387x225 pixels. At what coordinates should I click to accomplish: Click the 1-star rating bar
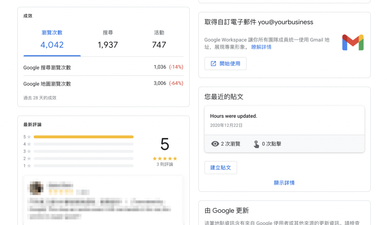coord(84,166)
